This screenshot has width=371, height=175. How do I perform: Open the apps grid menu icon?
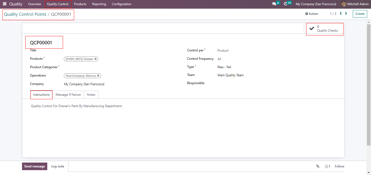tap(4, 4)
